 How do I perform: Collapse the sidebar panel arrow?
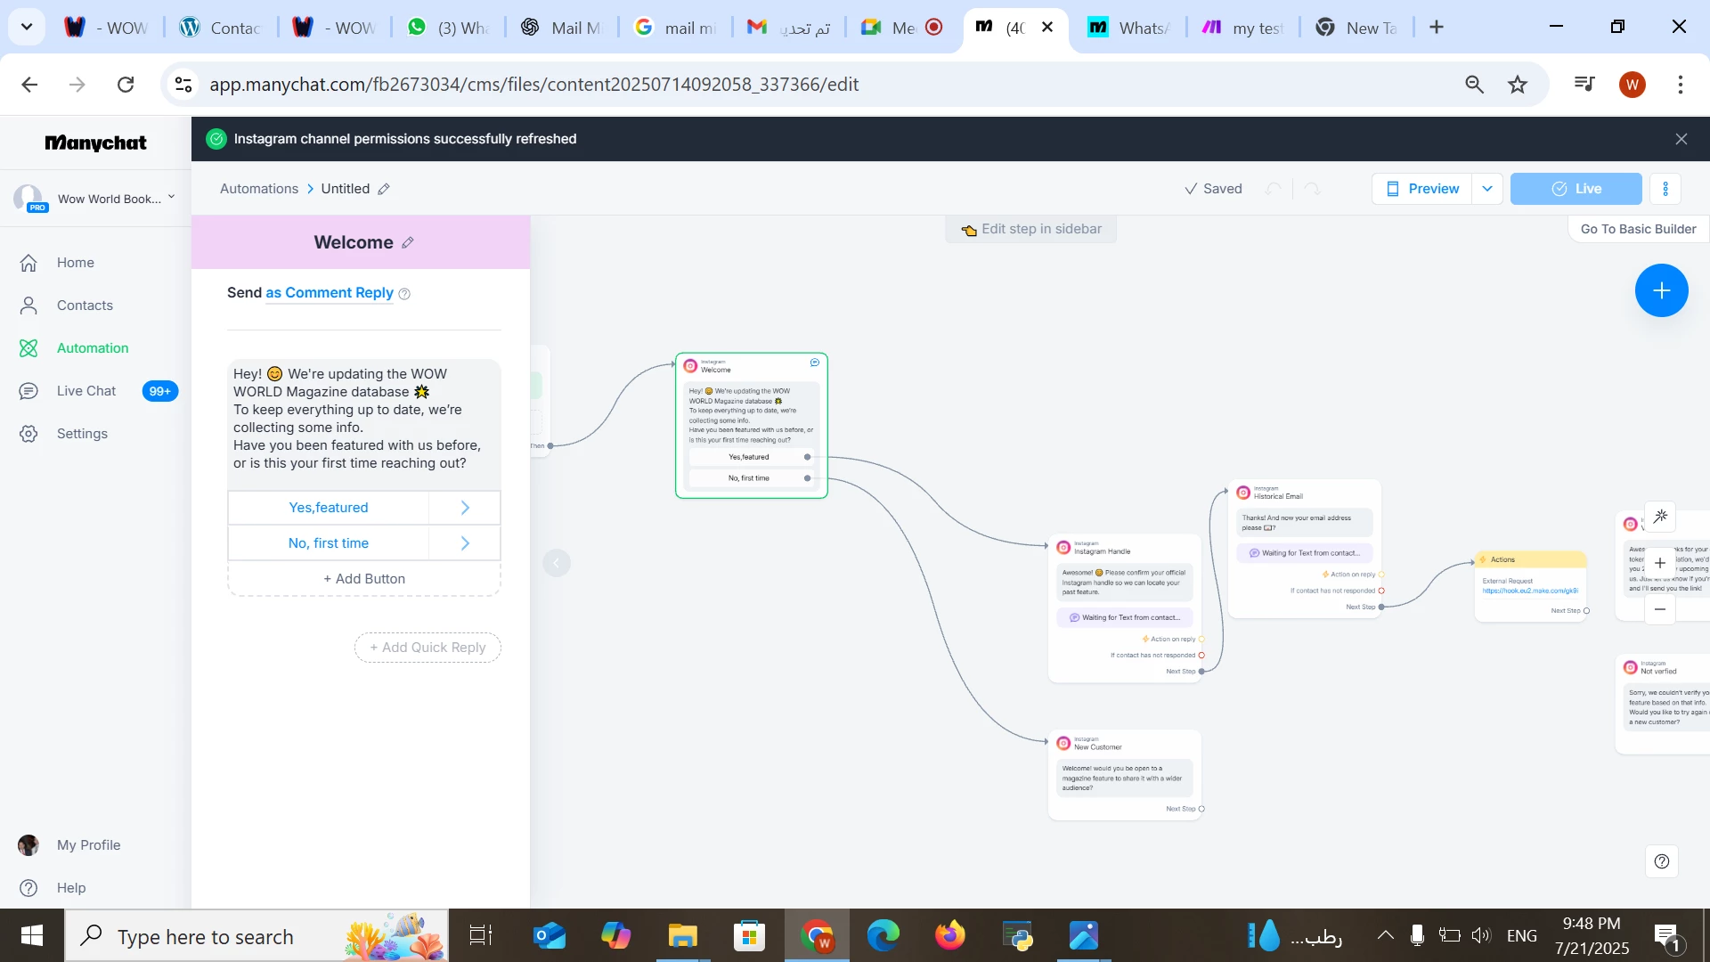point(557,563)
